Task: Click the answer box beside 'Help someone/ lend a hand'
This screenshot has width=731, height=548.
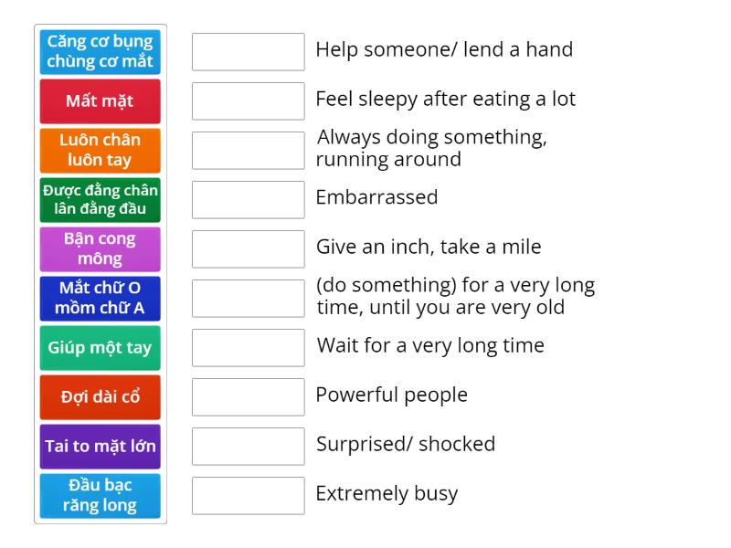Action: coord(249,52)
